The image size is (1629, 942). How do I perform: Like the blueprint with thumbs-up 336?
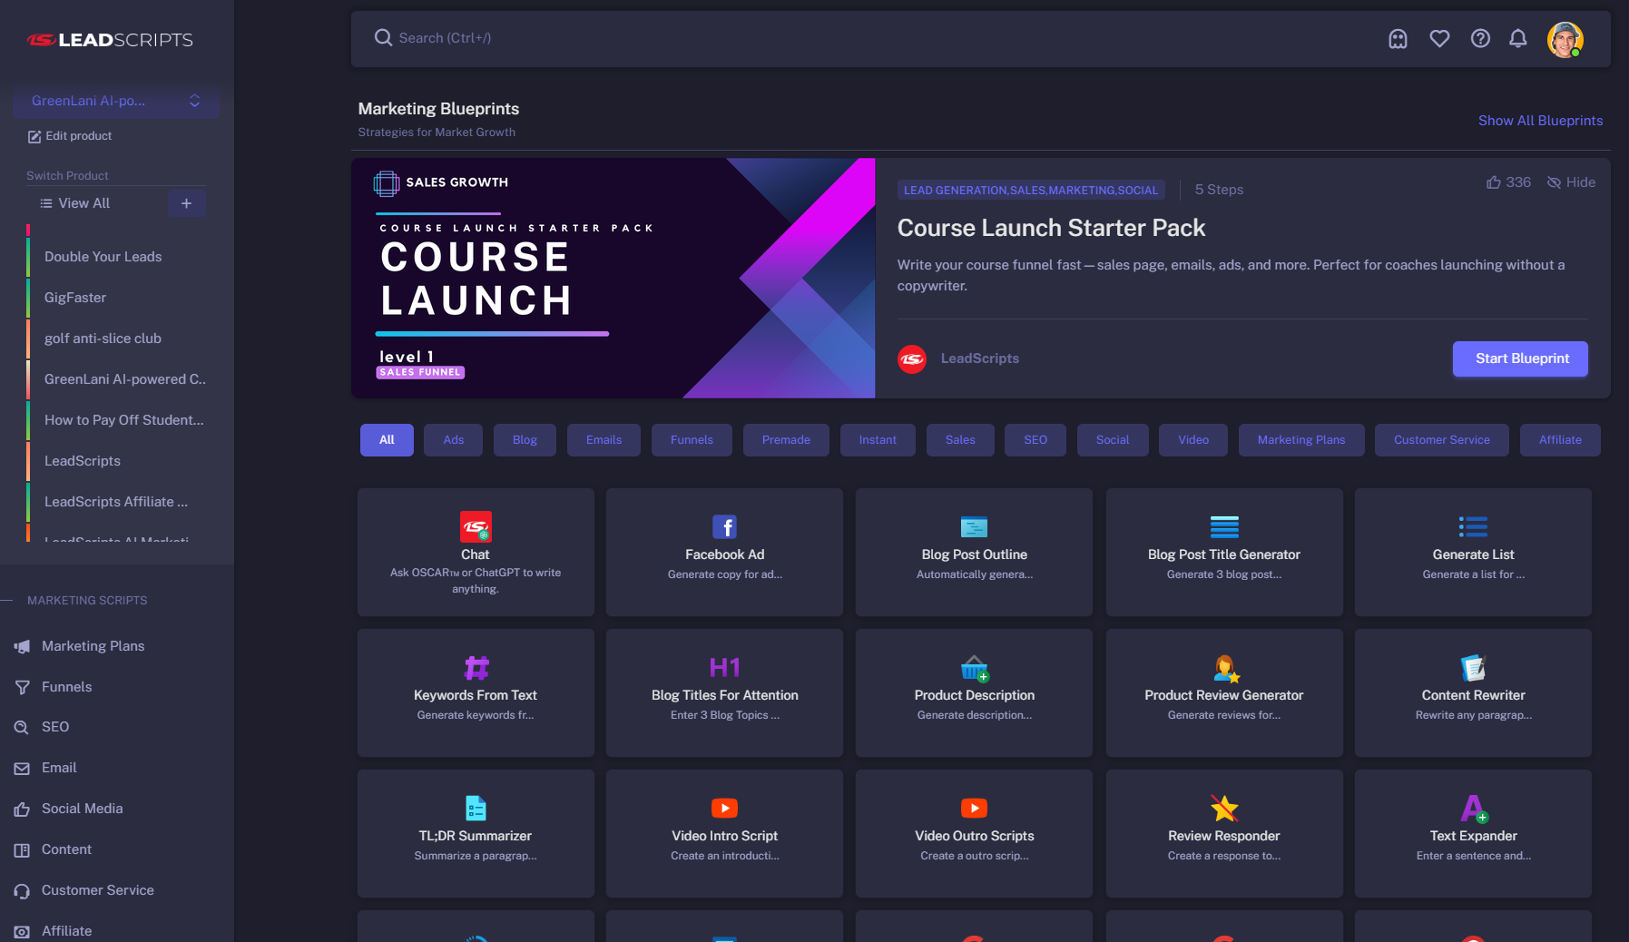tap(1508, 182)
